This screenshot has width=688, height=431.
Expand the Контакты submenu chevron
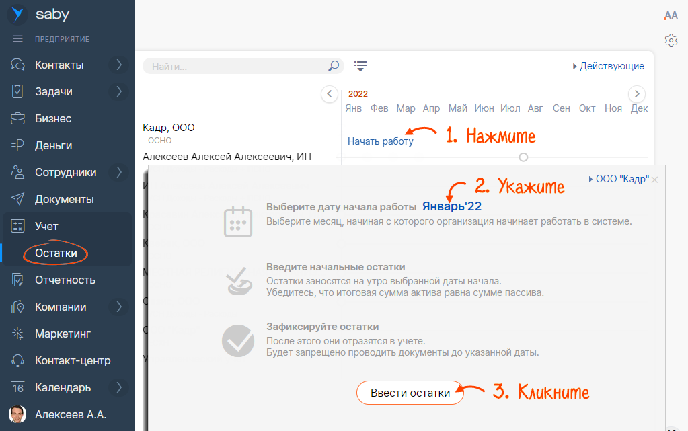pyautogui.click(x=119, y=65)
